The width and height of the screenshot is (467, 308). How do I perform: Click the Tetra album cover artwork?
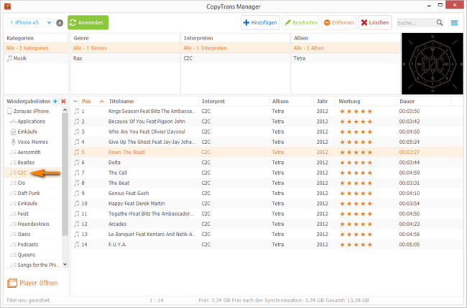[x=433, y=63]
